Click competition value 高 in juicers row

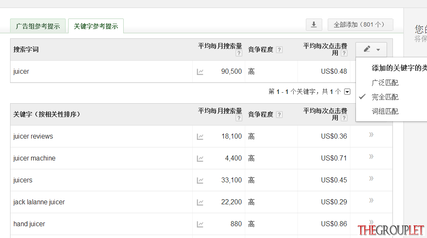251,180
